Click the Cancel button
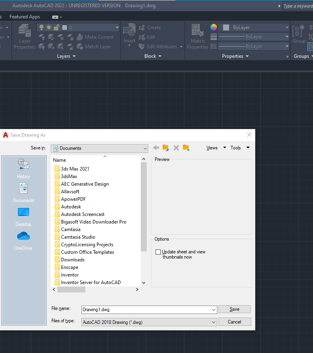The image size is (313, 353). pyautogui.click(x=234, y=322)
